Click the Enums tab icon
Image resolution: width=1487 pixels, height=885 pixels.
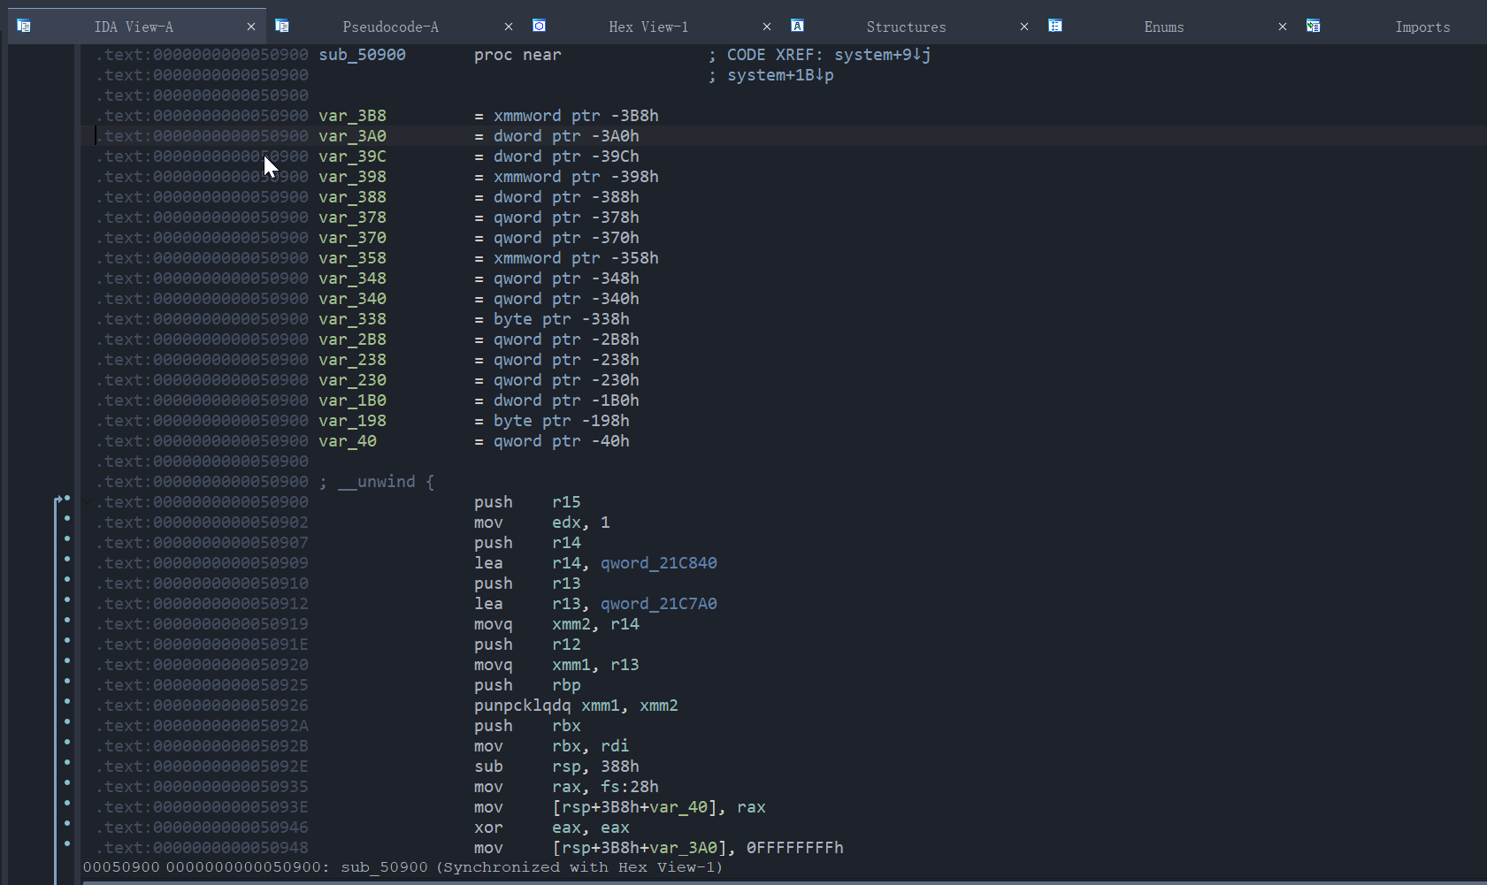point(1055,26)
